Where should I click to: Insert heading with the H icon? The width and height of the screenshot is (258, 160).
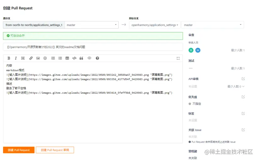click(x=23, y=58)
